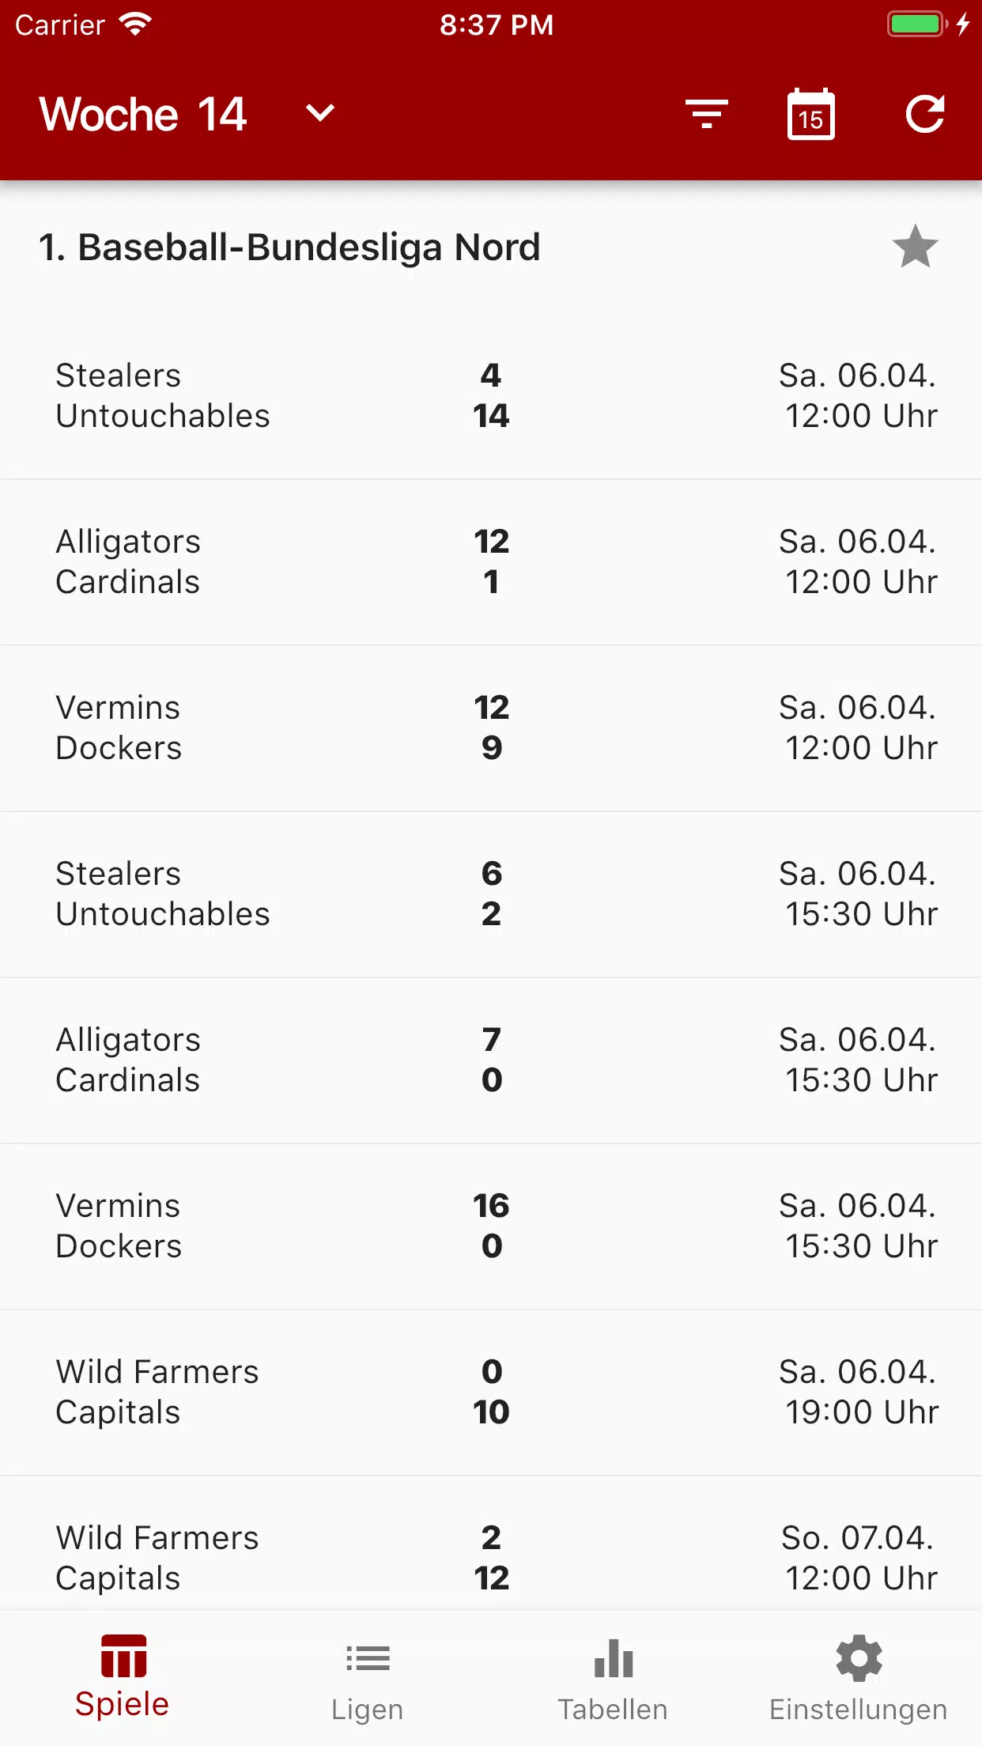Viewport: 982px width, 1746px height.
Task: Expand the Woche 14 dropdown chevron
Action: [x=320, y=113]
